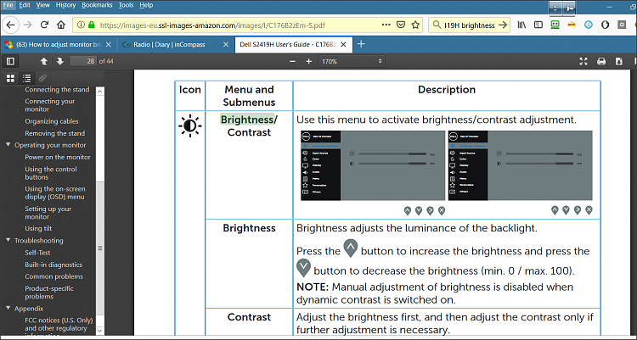Show page thumbnails in sidebar
Viewport: 637px width, 340px height.
(x=10, y=78)
